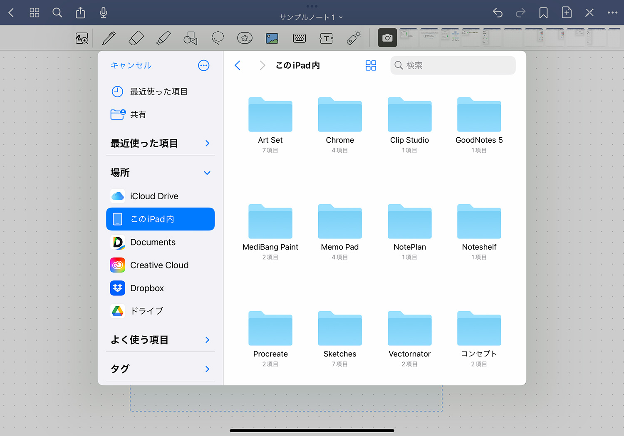Open the Clip Studio folder

click(410, 125)
